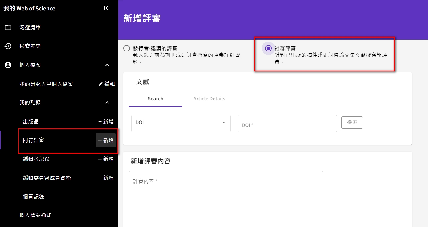The height and width of the screenshot is (227, 428).
Task: Click + 新增 next to 編輯委員會成員資格
Action: (106, 178)
